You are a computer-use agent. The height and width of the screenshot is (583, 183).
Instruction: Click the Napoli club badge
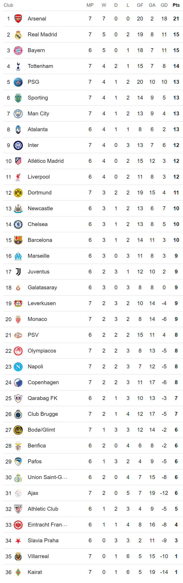[x=18, y=367]
